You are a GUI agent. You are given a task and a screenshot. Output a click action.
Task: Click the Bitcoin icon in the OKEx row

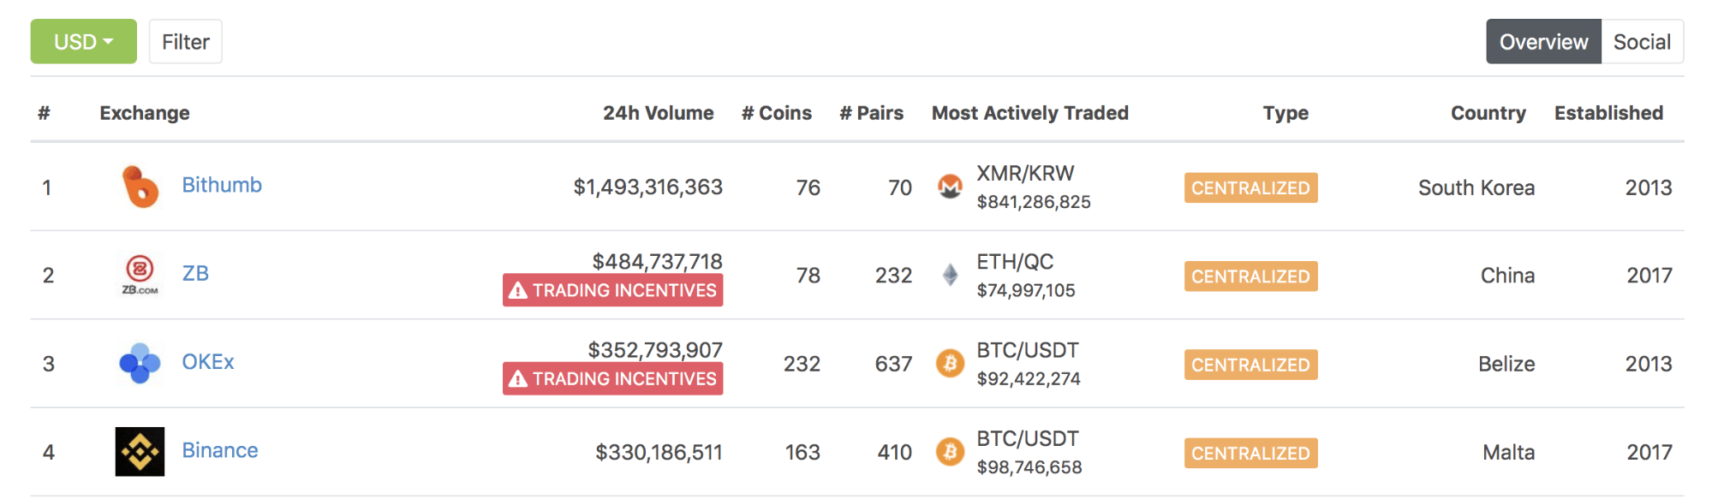(x=950, y=364)
